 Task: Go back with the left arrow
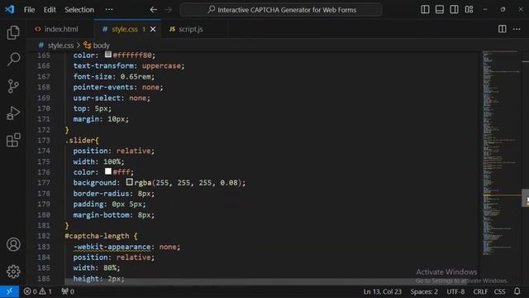154,10
